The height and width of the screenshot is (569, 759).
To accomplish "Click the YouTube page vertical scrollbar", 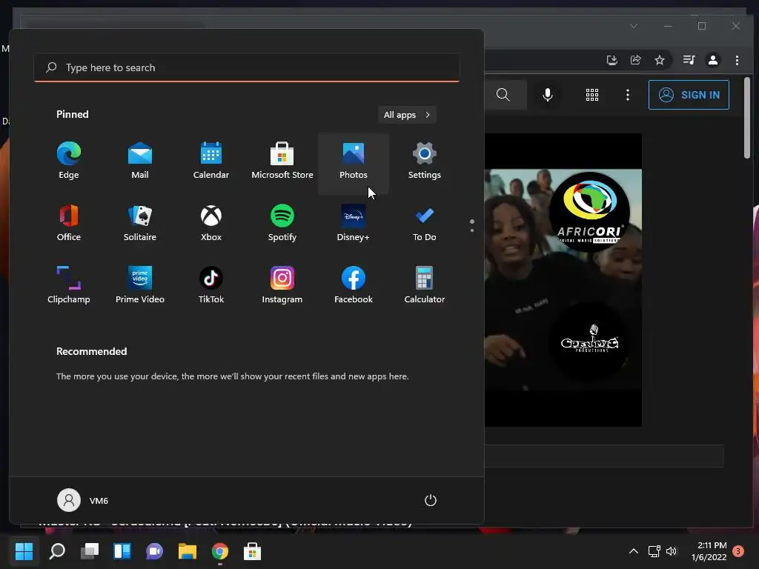I will [x=747, y=118].
